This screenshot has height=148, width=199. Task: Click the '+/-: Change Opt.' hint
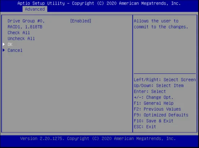point(153,97)
